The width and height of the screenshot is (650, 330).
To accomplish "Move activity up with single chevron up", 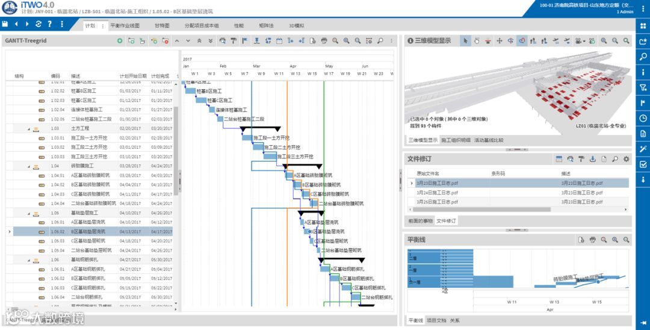I will coord(177,40).
